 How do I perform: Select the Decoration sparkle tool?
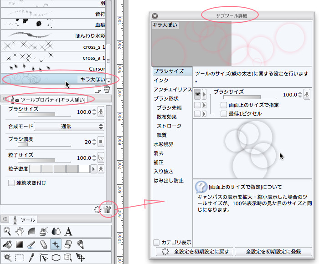(56, 244)
